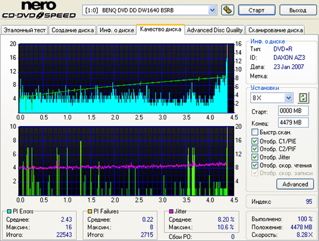Image resolution: width=319 pixels, height=241 pixels.
Task: Click the cyan PI Errors legend square
Action: pyautogui.click(x=4, y=211)
